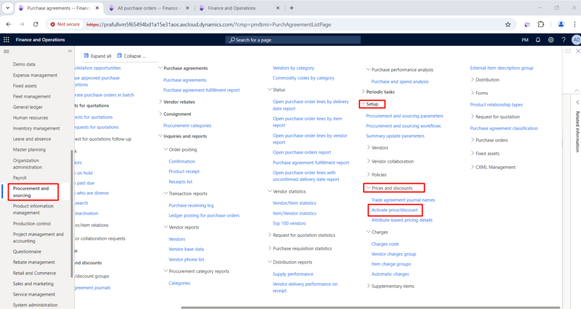Open Purchase and spend analysis link
Screen dimensions: 581x309
tap(400, 82)
